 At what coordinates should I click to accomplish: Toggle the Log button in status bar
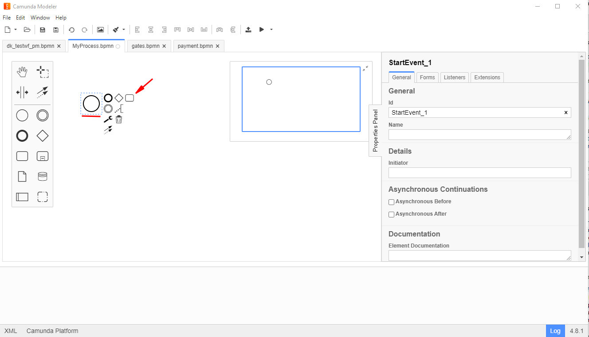pos(555,331)
